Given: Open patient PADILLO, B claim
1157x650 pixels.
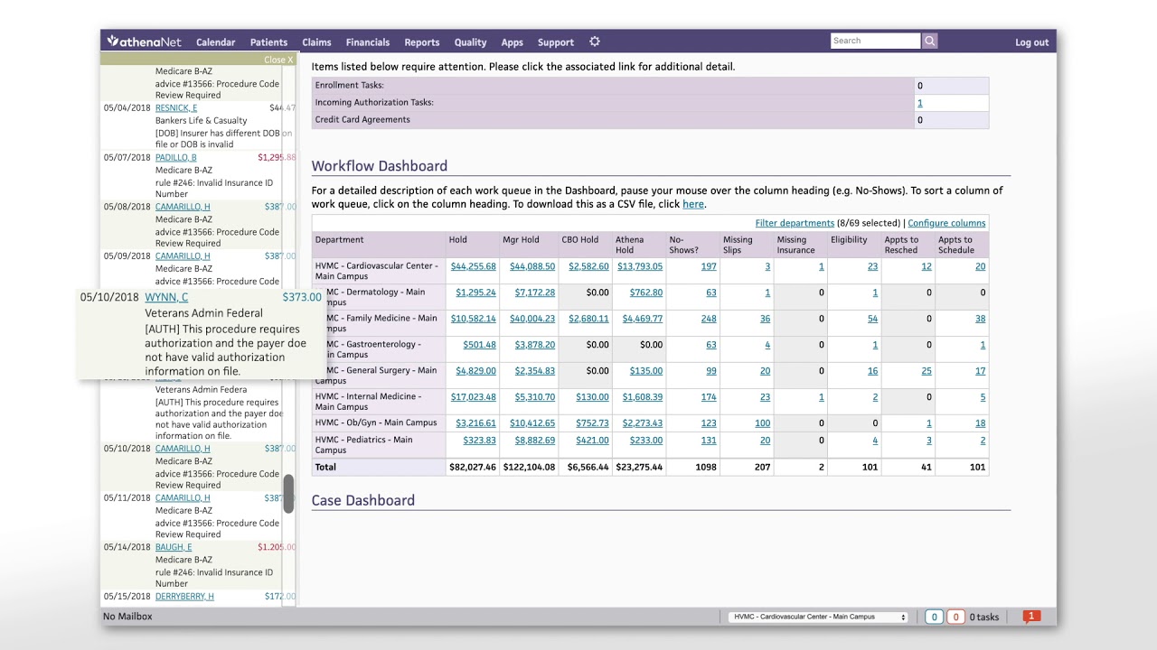Looking at the screenshot, I should pyautogui.click(x=175, y=157).
